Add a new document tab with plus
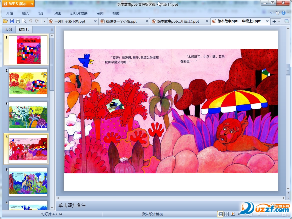Viewport: 292px width, 219px height. [x=274, y=21]
